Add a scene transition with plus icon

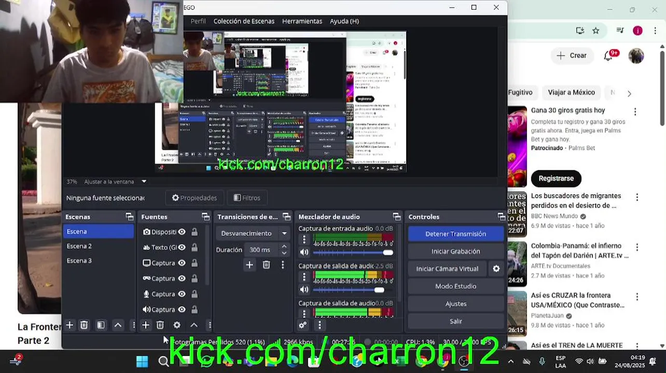point(249,265)
